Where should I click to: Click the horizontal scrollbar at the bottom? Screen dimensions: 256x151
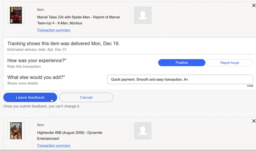(x=128, y=150)
